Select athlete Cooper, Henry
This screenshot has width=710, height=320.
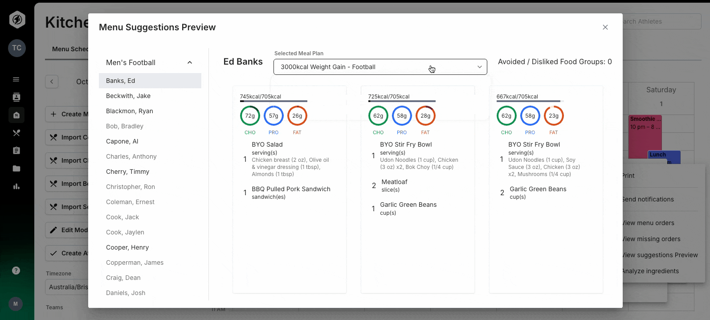150,247
